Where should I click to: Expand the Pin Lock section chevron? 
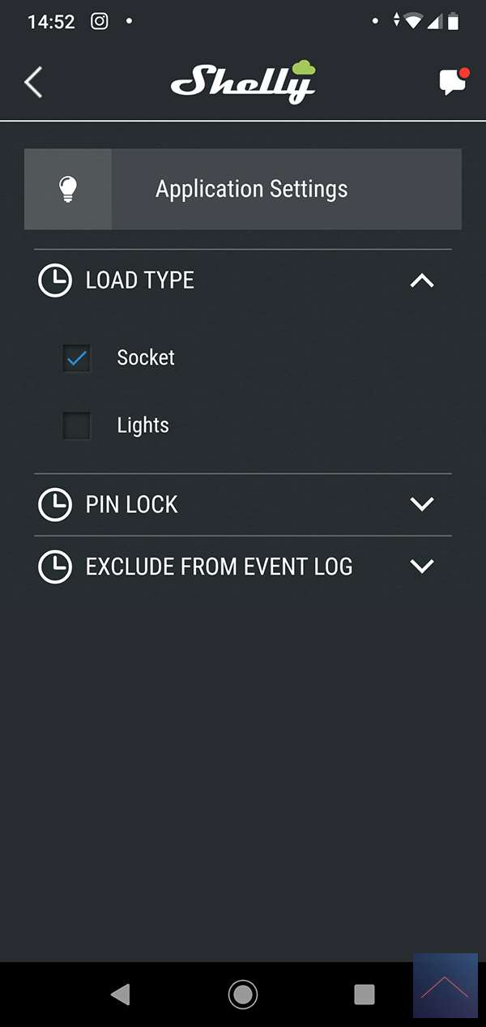422,504
